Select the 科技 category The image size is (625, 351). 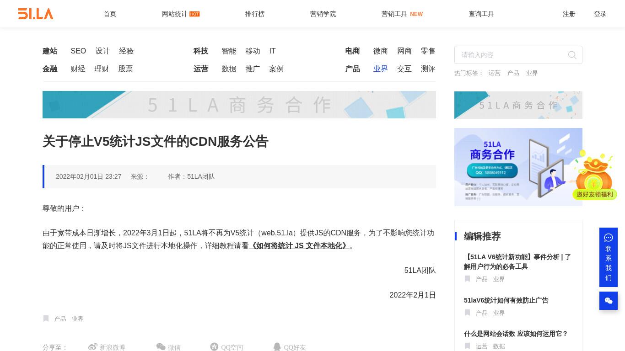coord(201,51)
